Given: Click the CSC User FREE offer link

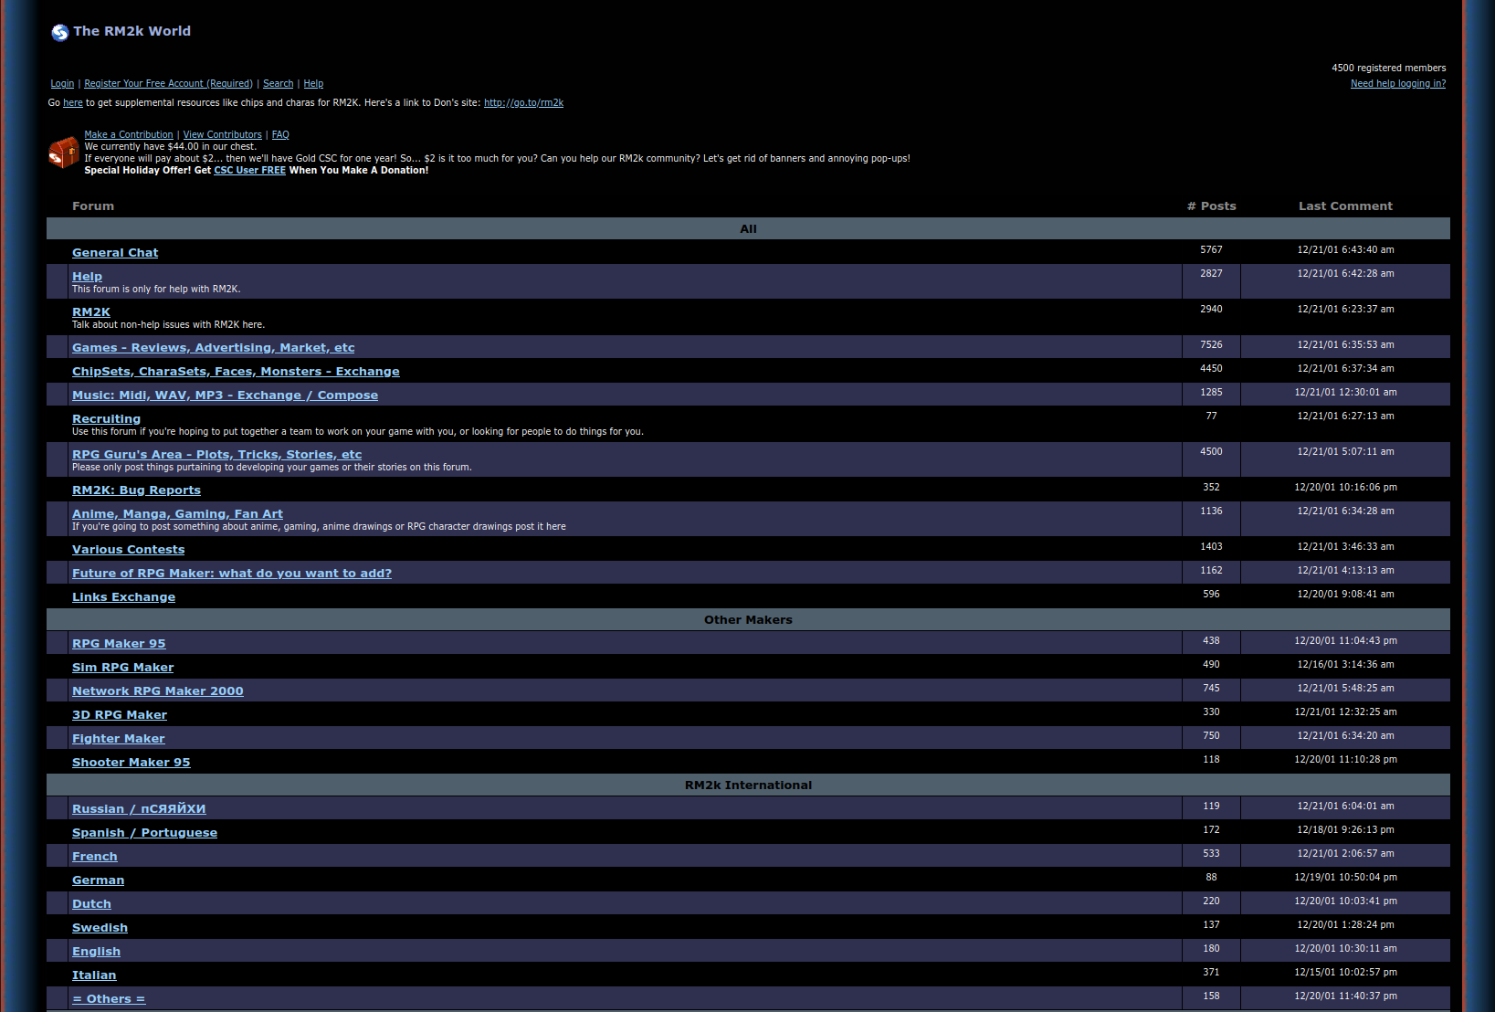Looking at the screenshot, I should point(249,171).
